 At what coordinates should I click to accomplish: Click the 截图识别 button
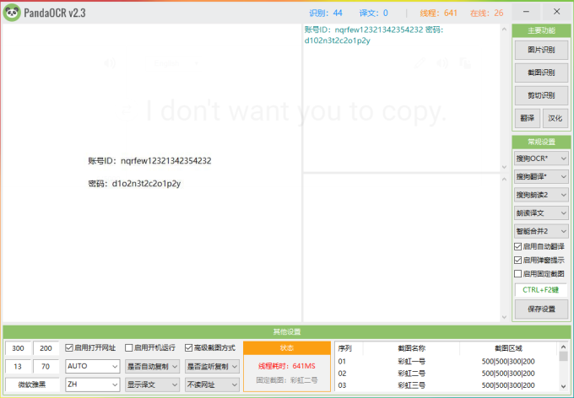point(541,73)
